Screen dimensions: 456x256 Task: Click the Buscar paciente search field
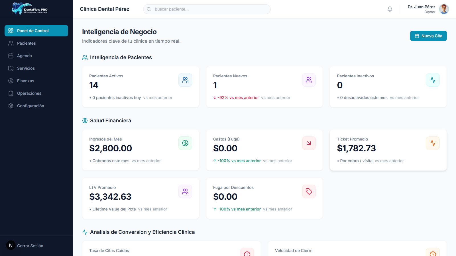pyautogui.click(x=207, y=9)
